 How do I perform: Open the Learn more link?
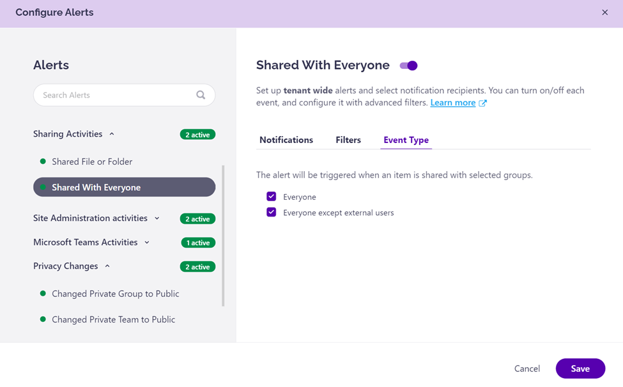pos(452,103)
